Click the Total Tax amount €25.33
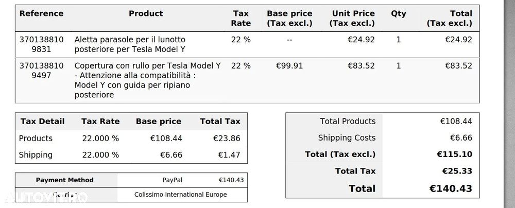This screenshot has width=515, height=208. coord(457,171)
